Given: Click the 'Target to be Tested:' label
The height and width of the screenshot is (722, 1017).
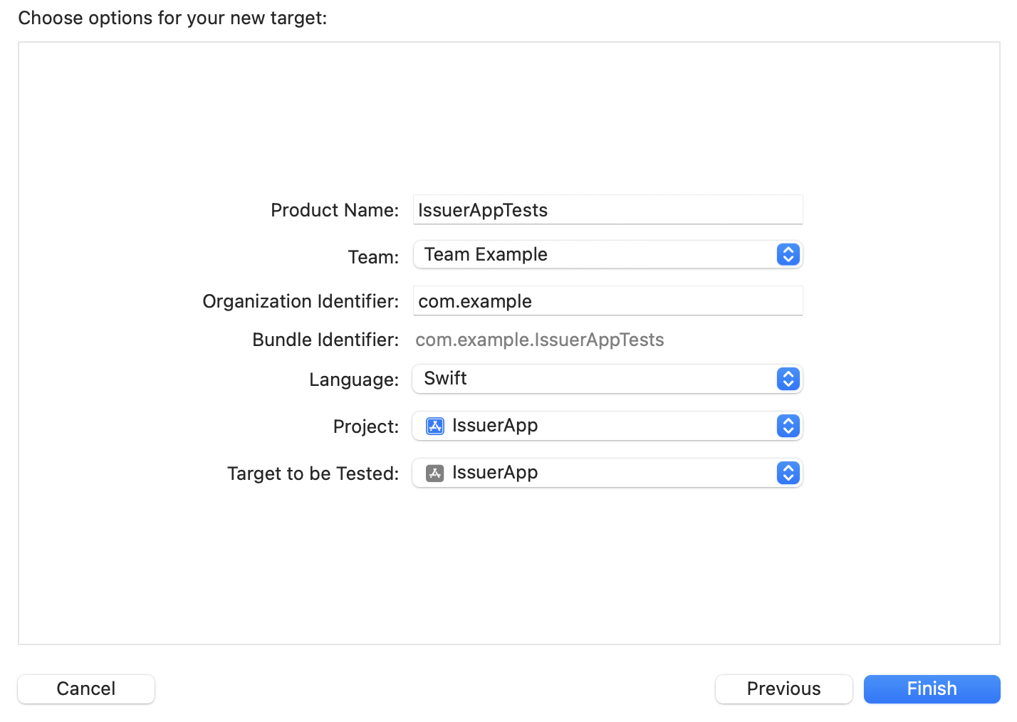Looking at the screenshot, I should [x=313, y=474].
